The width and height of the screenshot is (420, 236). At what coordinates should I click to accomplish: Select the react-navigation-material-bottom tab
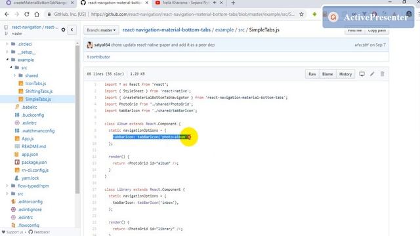(115, 3)
